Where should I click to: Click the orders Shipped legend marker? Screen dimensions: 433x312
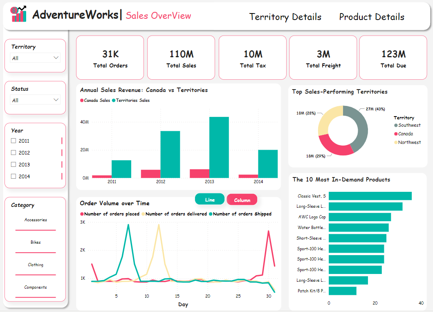(211, 214)
